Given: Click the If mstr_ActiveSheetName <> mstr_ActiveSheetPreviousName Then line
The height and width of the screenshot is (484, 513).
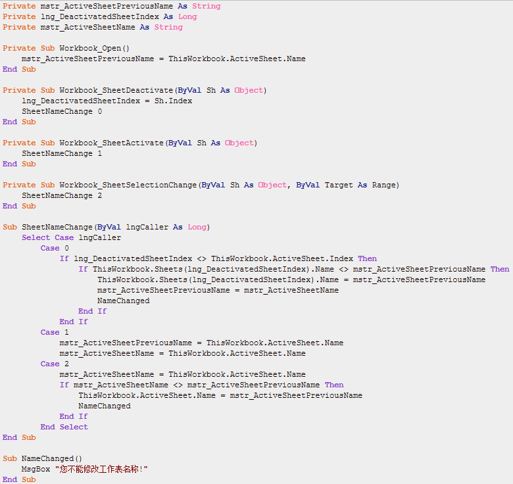Looking at the screenshot, I should click(x=201, y=385).
